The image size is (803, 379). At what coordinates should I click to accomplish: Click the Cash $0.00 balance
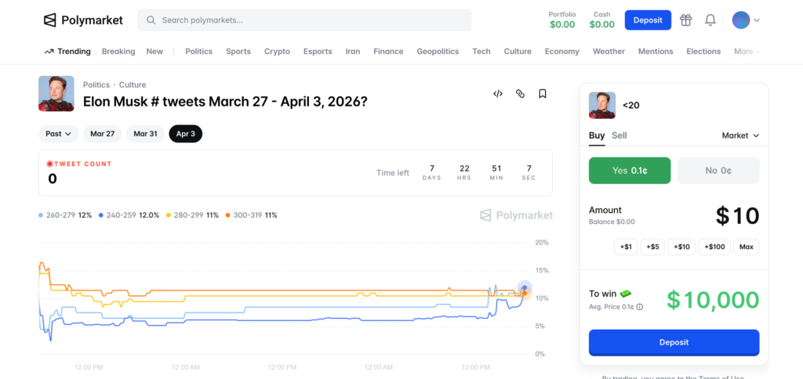point(601,20)
